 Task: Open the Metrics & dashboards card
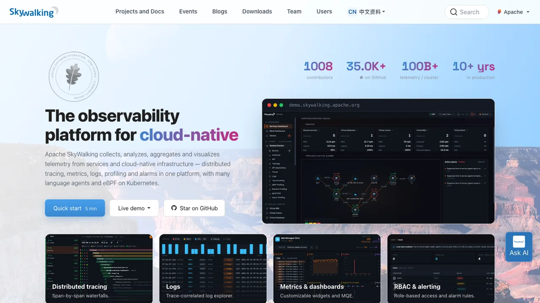pyautogui.click(x=327, y=268)
